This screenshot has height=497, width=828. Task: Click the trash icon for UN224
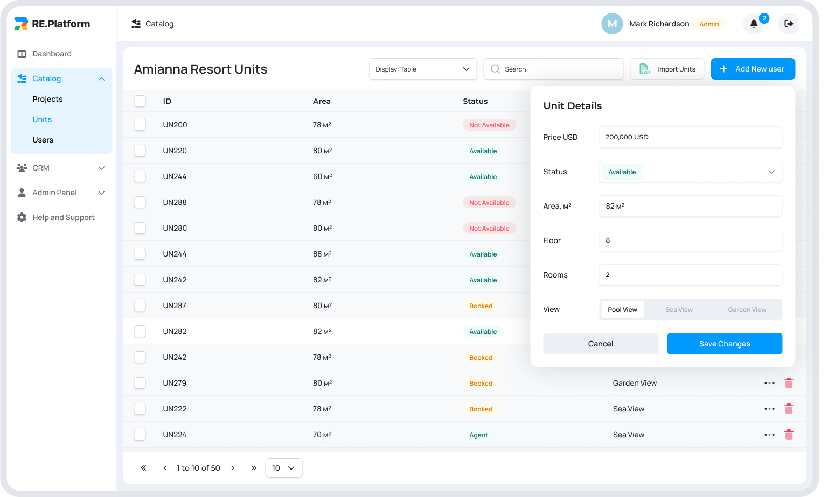click(789, 435)
